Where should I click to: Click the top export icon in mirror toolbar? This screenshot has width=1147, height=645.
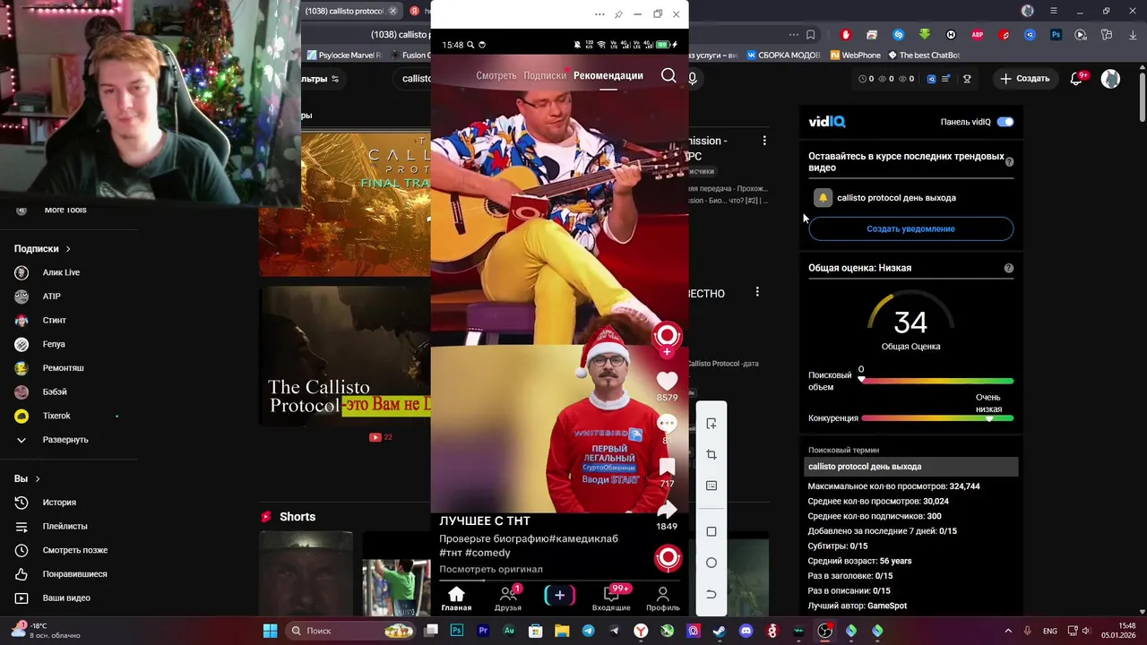(711, 424)
